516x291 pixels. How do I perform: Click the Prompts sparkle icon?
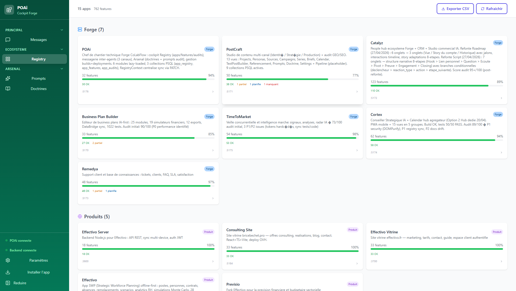click(8, 78)
